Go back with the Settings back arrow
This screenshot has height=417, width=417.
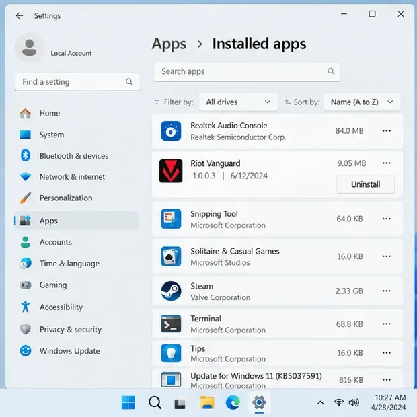click(20, 16)
